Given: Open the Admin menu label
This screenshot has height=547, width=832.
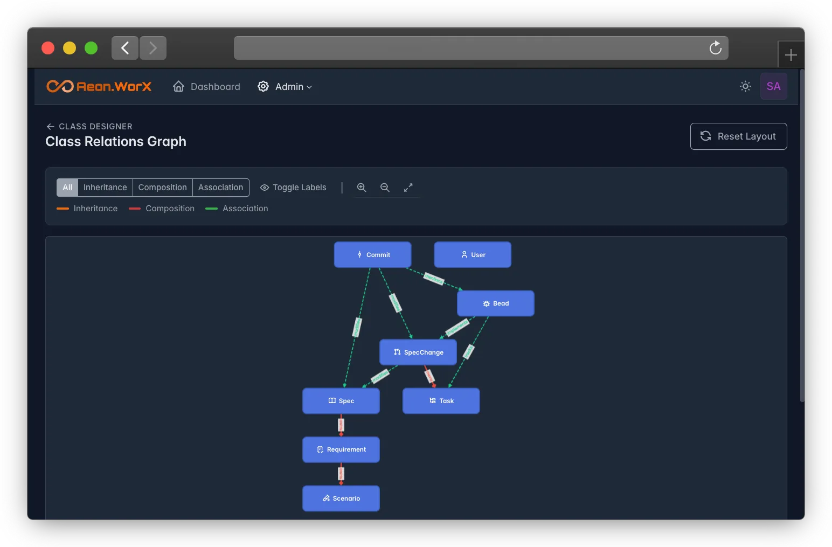Looking at the screenshot, I should click(x=289, y=87).
